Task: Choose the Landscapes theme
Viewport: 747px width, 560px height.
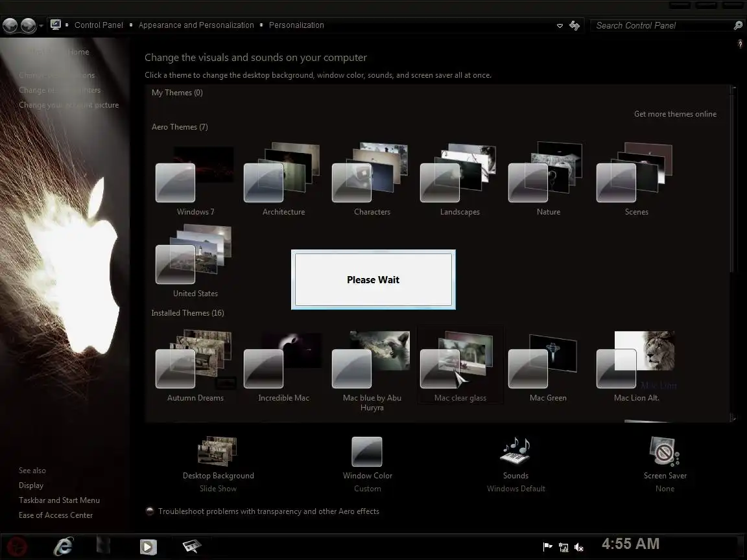Action: 460,180
